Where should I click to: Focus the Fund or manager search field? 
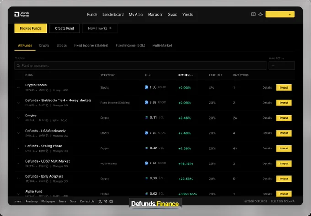[140, 66]
